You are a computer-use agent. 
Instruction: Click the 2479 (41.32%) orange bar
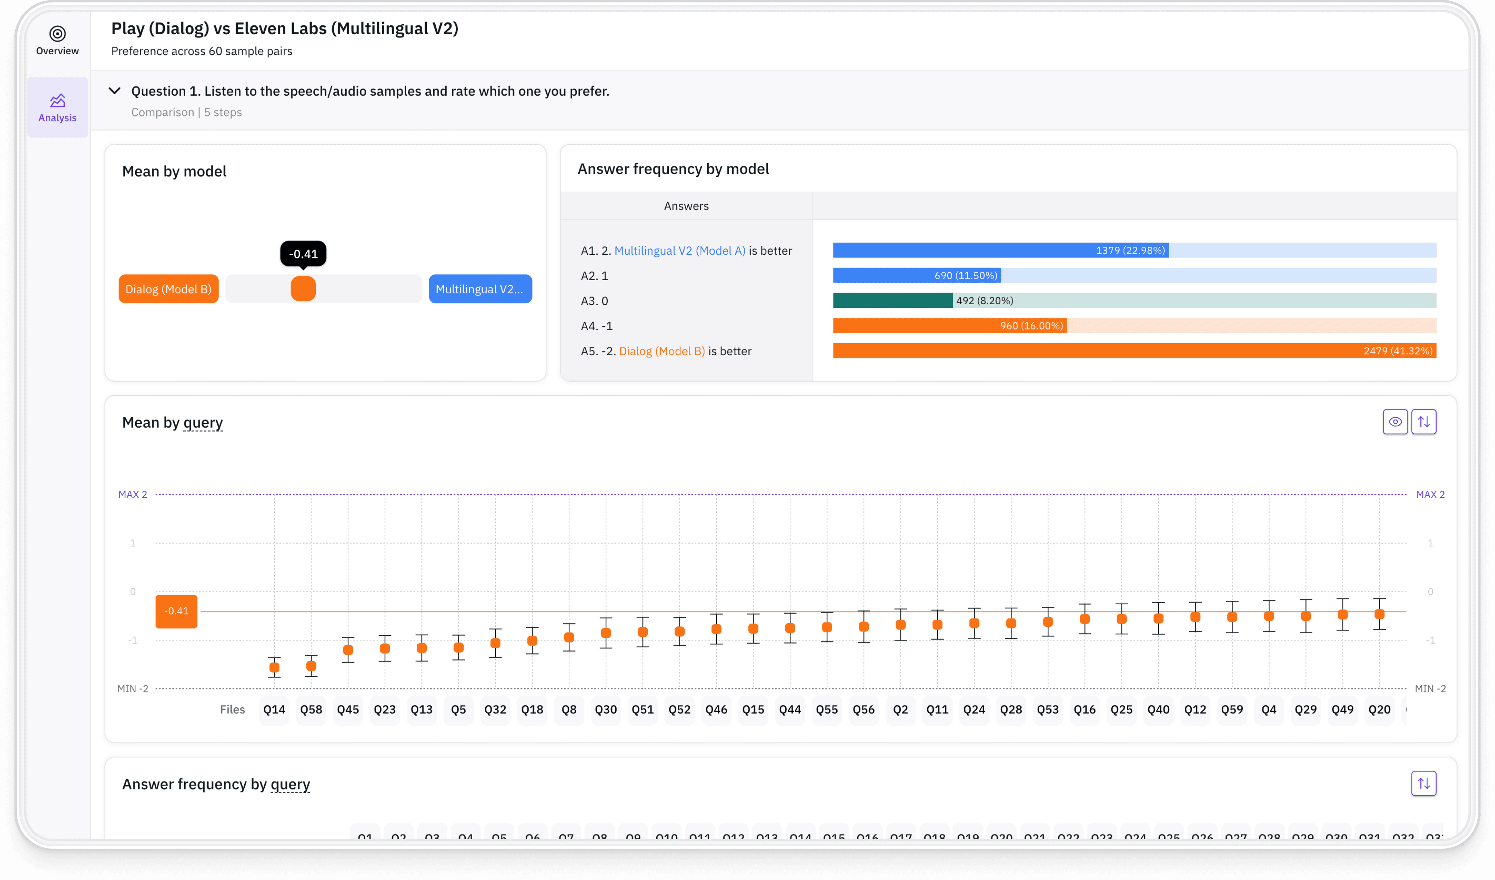1134,350
